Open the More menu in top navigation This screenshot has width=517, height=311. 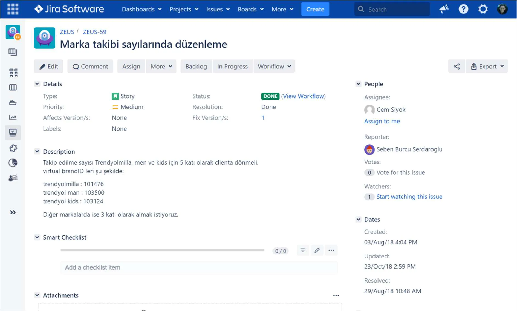pyautogui.click(x=282, y=9)
